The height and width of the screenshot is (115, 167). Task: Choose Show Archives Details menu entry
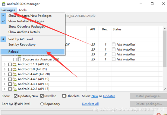pos(33,32)
